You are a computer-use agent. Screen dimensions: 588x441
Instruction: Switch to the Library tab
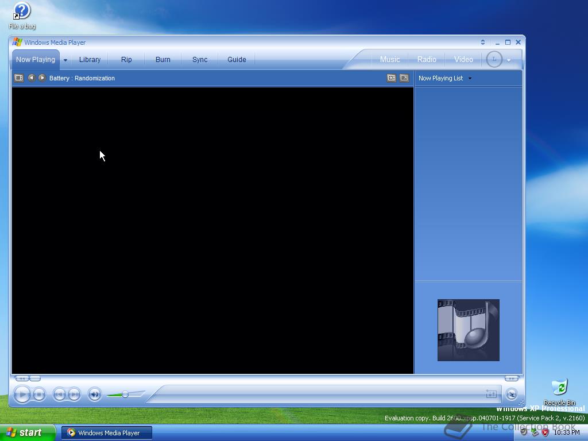point(90,59)
